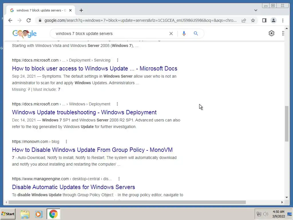Start voice search with microphone
Viewport: 293px width, 220px height.
click(184, 34)
